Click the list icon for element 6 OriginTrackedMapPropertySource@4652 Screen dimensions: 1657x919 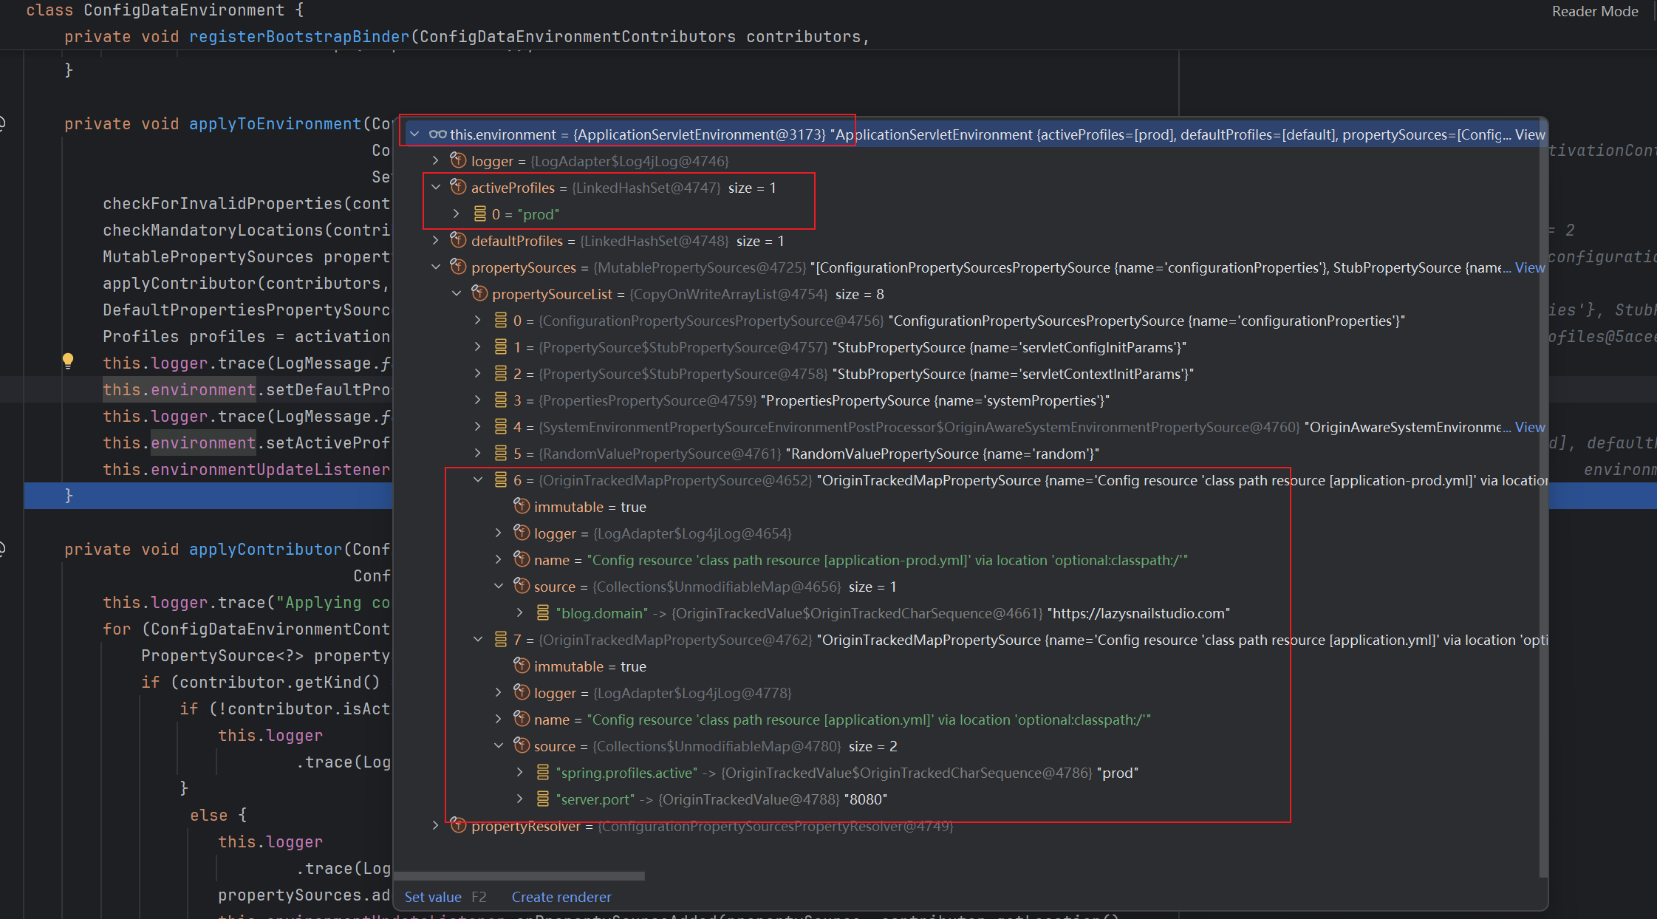pyautogui.click(x=501, y=480)
